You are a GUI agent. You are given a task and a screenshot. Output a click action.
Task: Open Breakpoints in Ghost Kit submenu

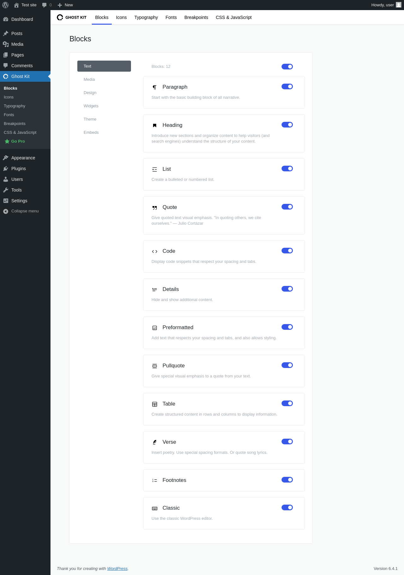(x=15, y=124)
